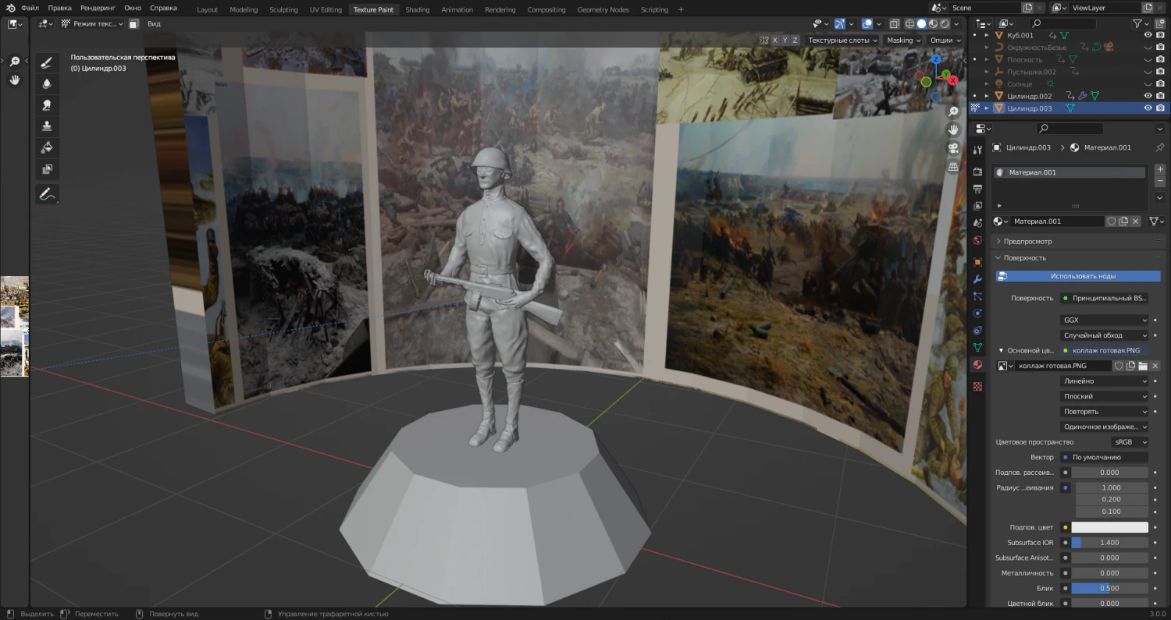Open the Object Data properties tab

coord(977,348)
